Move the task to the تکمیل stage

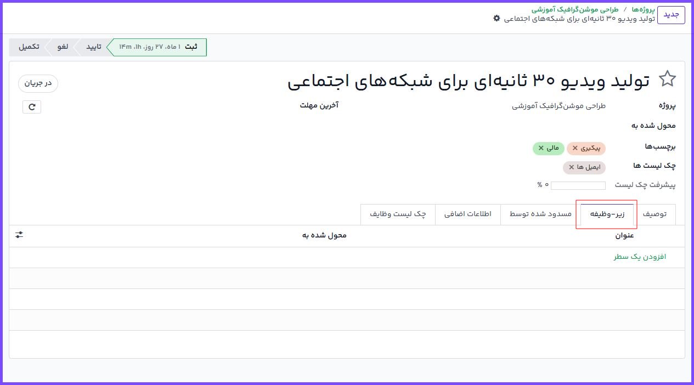29,47
